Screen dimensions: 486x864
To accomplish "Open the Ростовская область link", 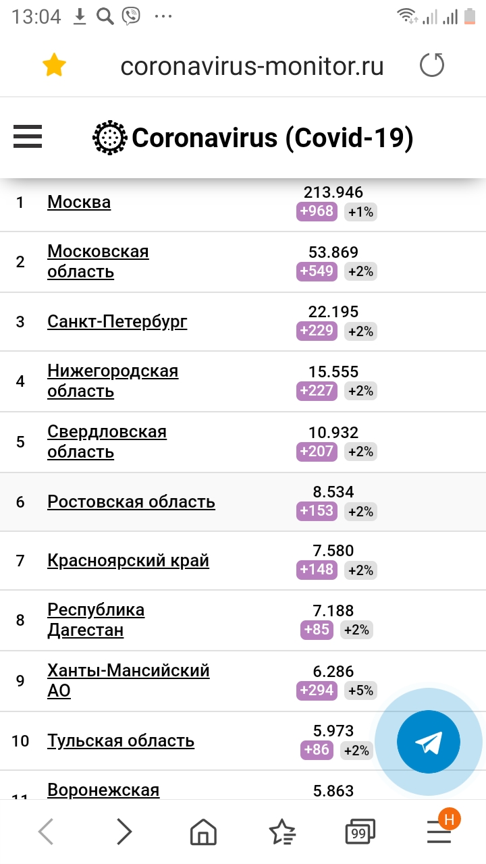I will click(x=131, y=502).
